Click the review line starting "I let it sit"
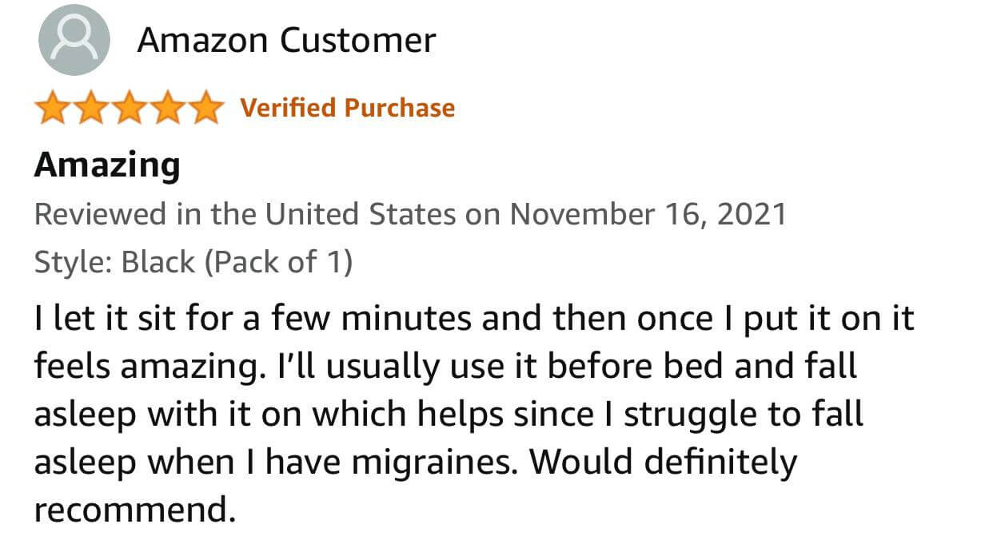 tap(473, 319)
